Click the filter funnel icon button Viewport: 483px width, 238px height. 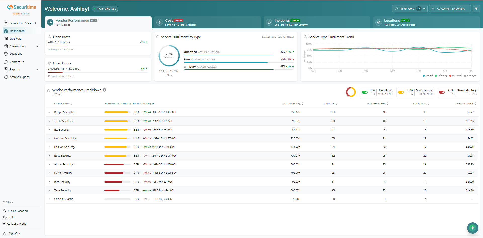476,9
